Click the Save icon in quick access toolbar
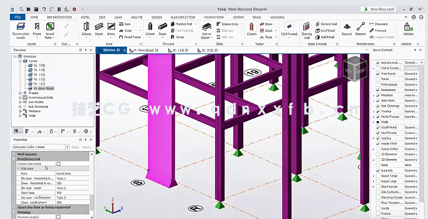Viewport: 428px width, 219px height. coord(36,9)
